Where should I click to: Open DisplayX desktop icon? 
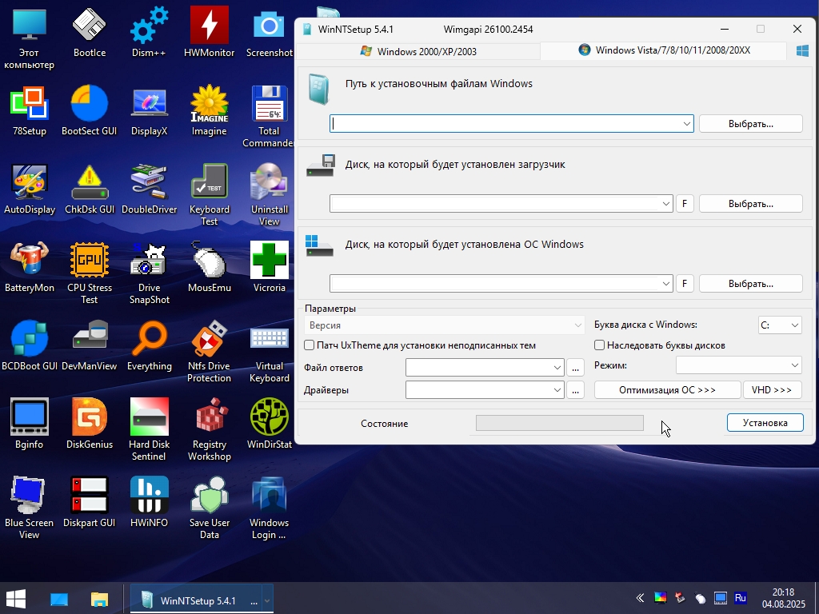[149, 110]
